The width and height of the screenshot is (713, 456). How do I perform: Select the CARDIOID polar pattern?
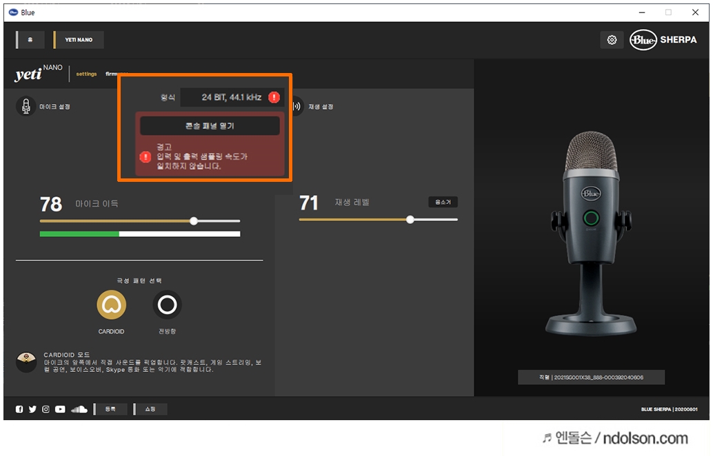[112, 304]
